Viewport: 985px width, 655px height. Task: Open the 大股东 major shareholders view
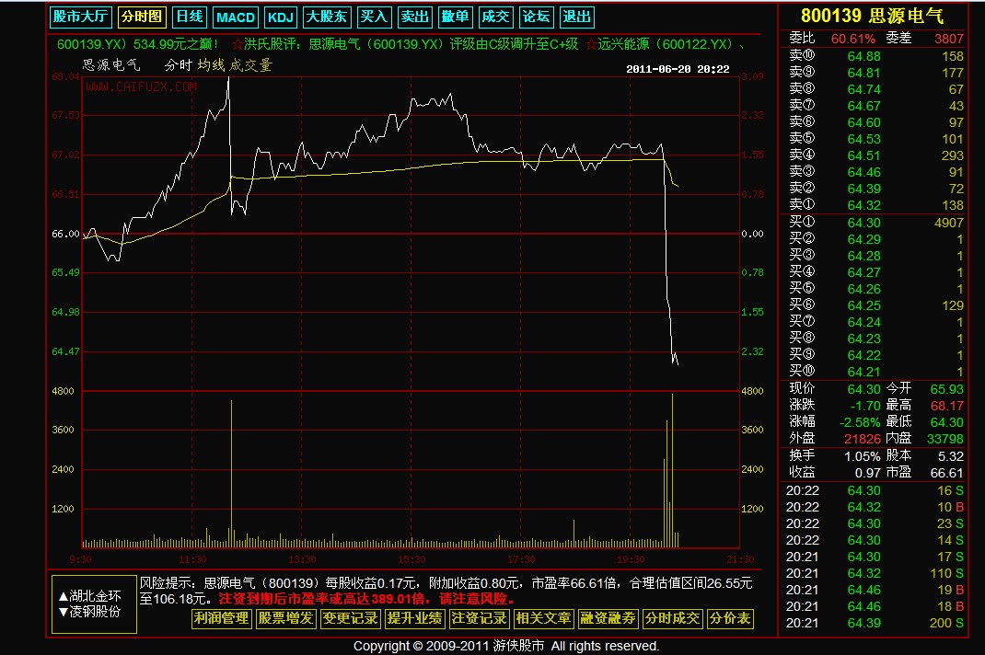[x=327, y=17]
